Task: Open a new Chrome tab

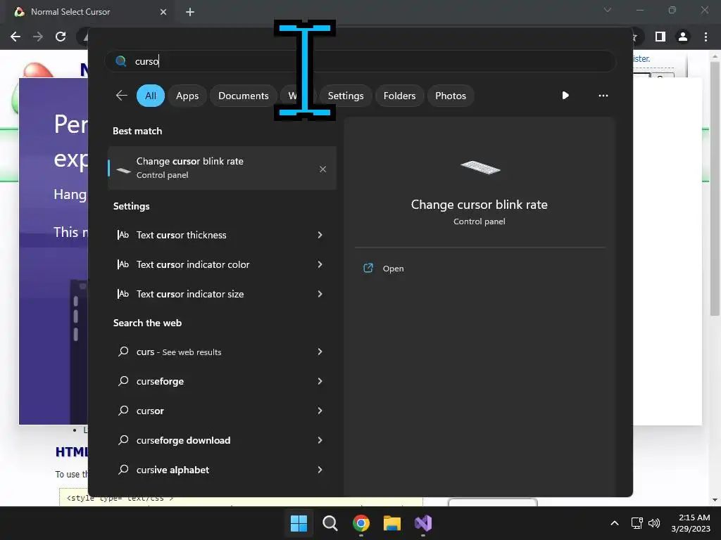Action: point(190,12)
